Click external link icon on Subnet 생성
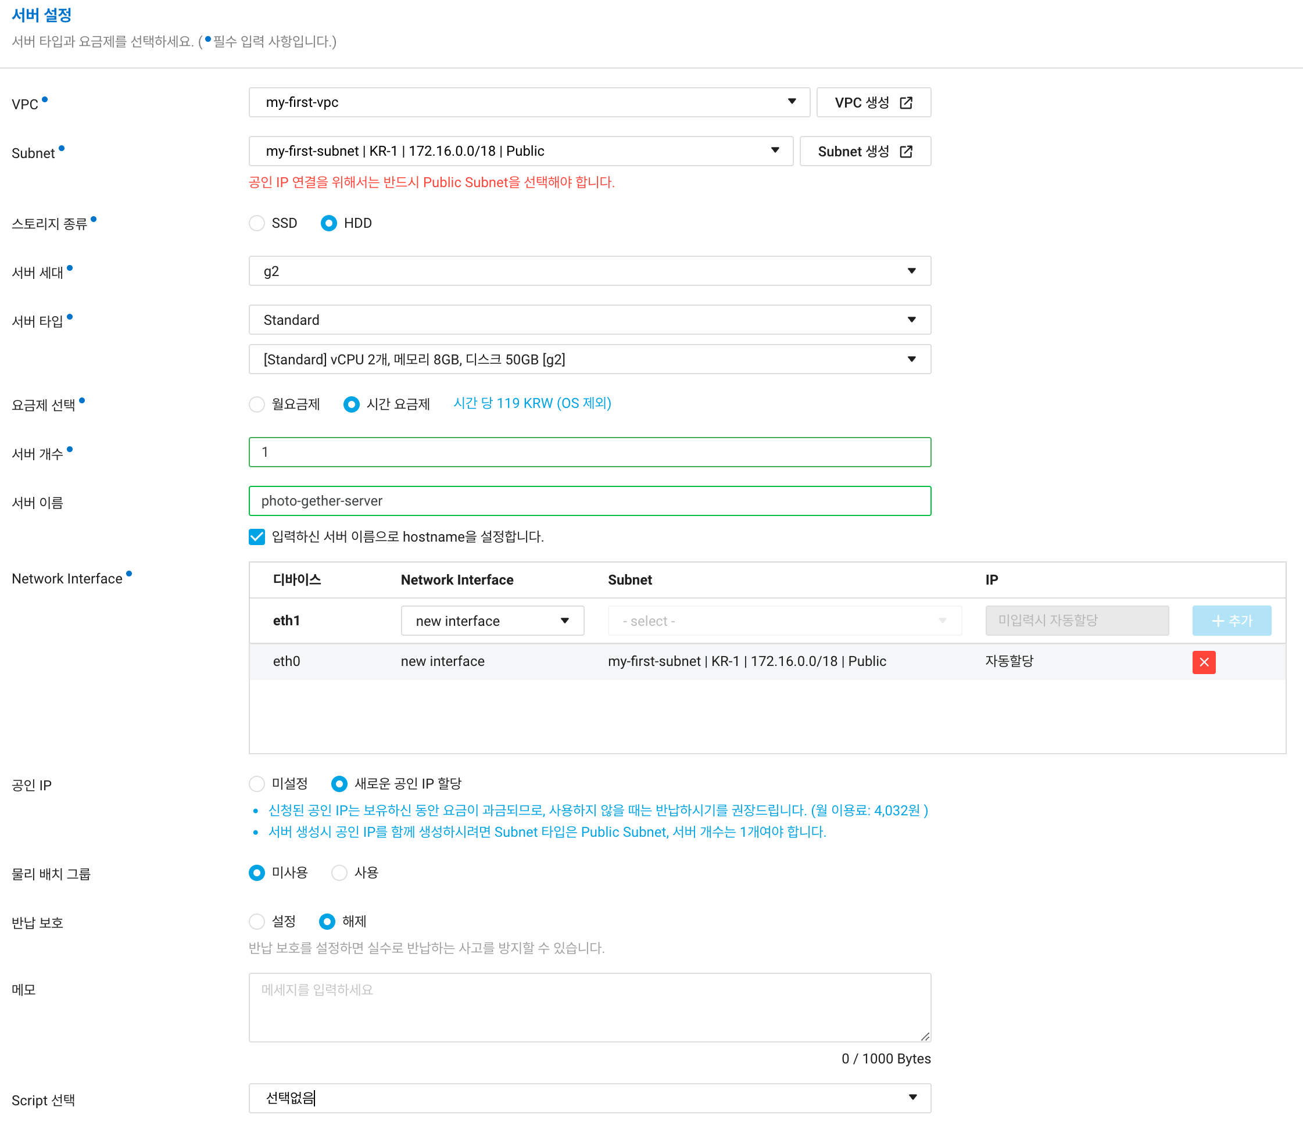 [x=905, y=152]
